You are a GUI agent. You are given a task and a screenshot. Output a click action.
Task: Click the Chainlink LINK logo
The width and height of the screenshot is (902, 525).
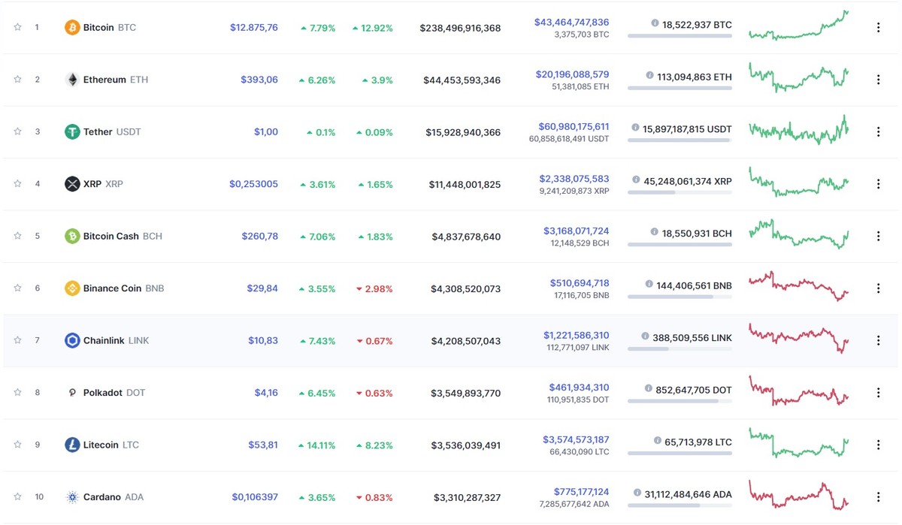tap(73, 339)
